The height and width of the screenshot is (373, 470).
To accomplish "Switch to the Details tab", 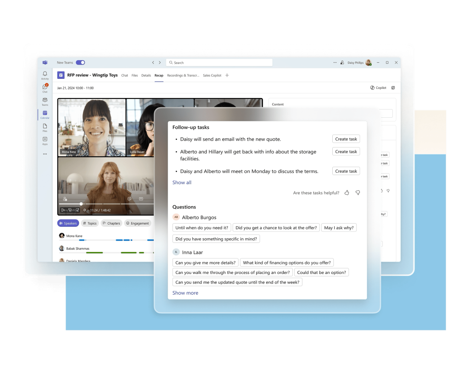I will tap(146, 76).
